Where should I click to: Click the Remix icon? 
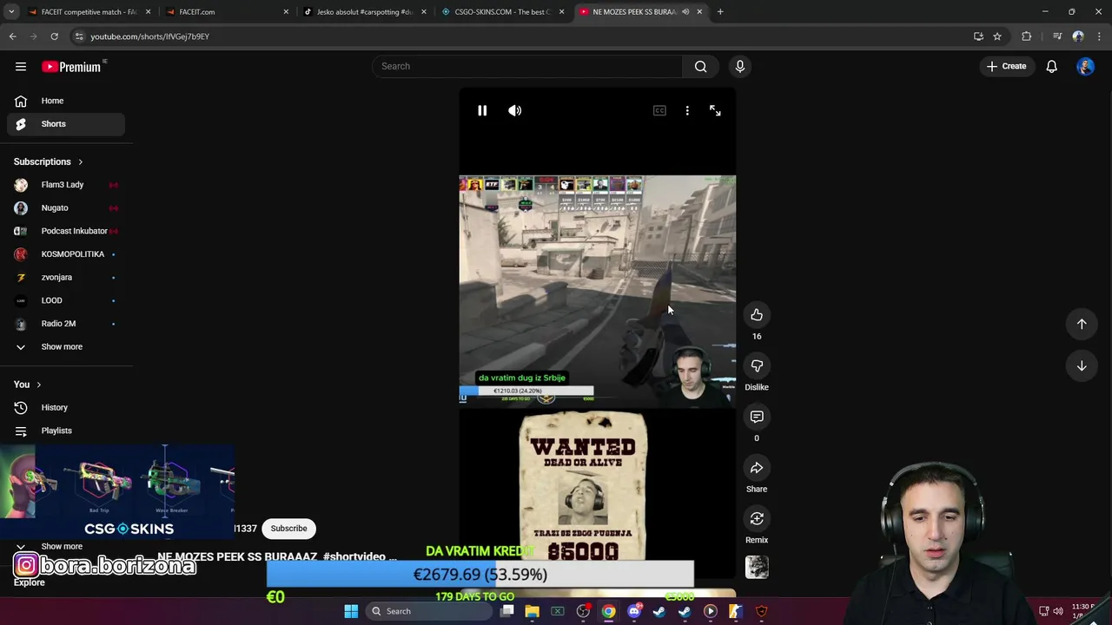click(757, 518)
